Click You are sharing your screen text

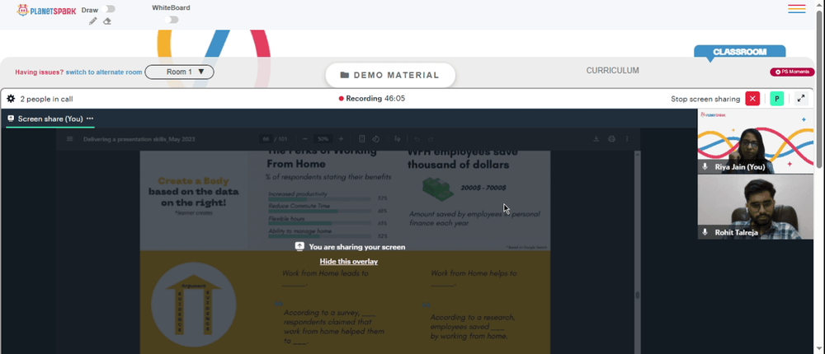click(356, 246)
